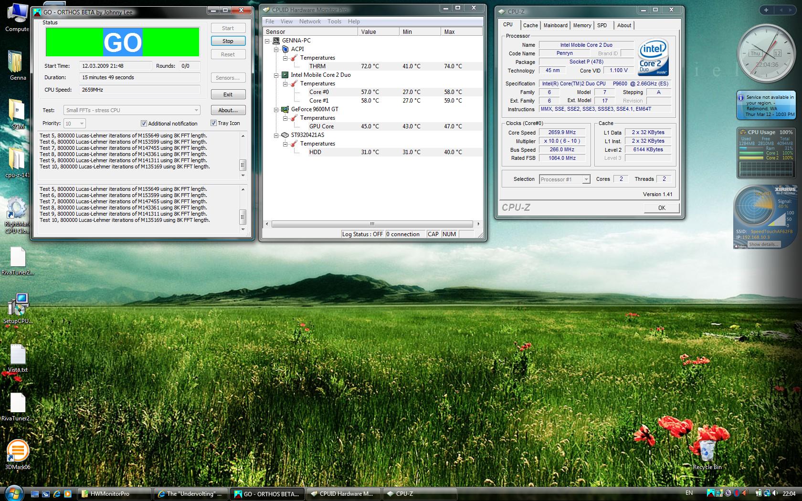Image resolution: width=802 pixels, height=501 pixels.
Task: Open the Genna folder on desktop
Action: click(x=16, y=65)
